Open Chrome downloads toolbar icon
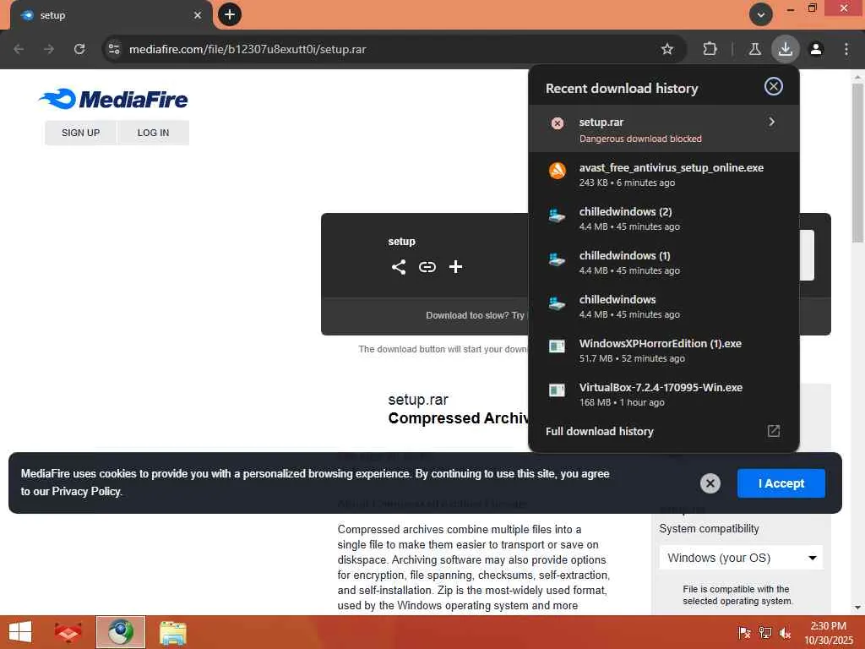 click(x=785, y=49)
